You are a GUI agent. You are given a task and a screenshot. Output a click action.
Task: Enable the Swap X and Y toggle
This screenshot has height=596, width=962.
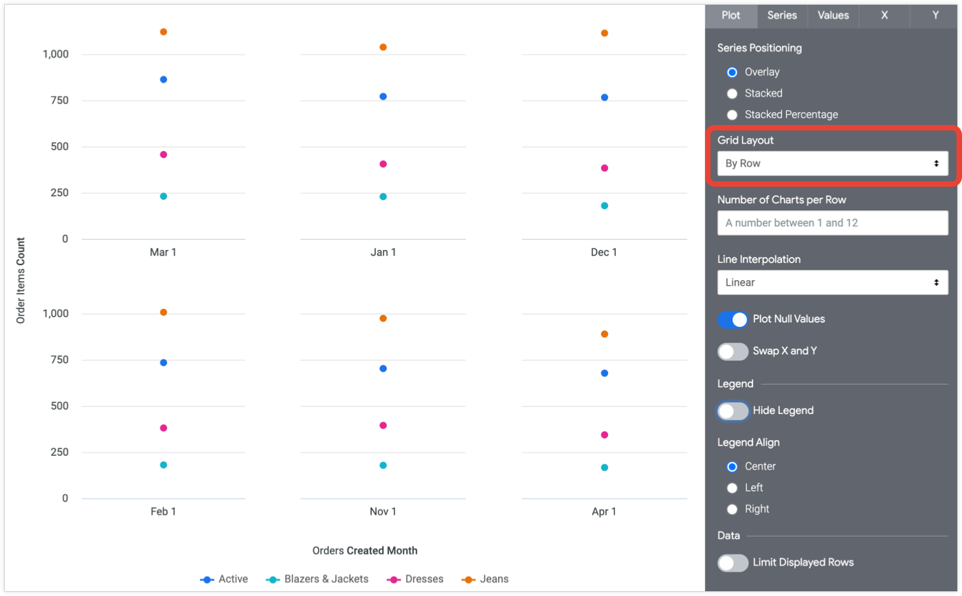[x=732, y=352]
